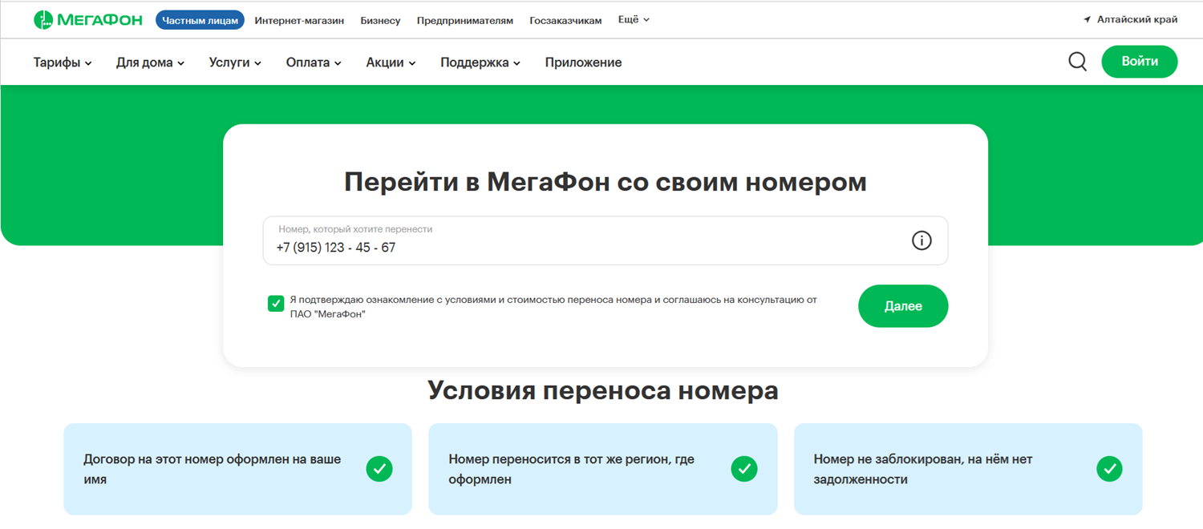Toggle the consent checkbox for transfer terms
The width and height of the screenshot is (1203, 529).
tap(276, 304)
